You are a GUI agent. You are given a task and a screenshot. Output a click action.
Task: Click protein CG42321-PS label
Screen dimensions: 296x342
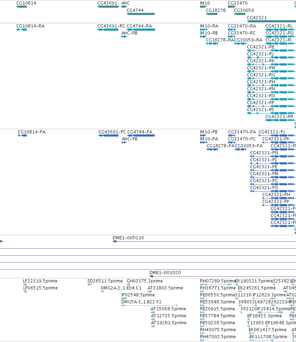click(x=263, y=160)
